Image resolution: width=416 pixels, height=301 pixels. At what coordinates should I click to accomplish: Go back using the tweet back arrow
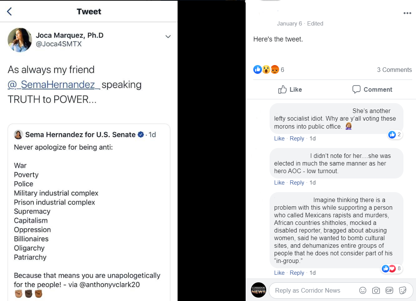[x=10, y=11]
